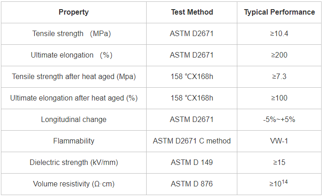
Task: Click the Volume resistivity (Ω·cm) cell
Action: 73,184
